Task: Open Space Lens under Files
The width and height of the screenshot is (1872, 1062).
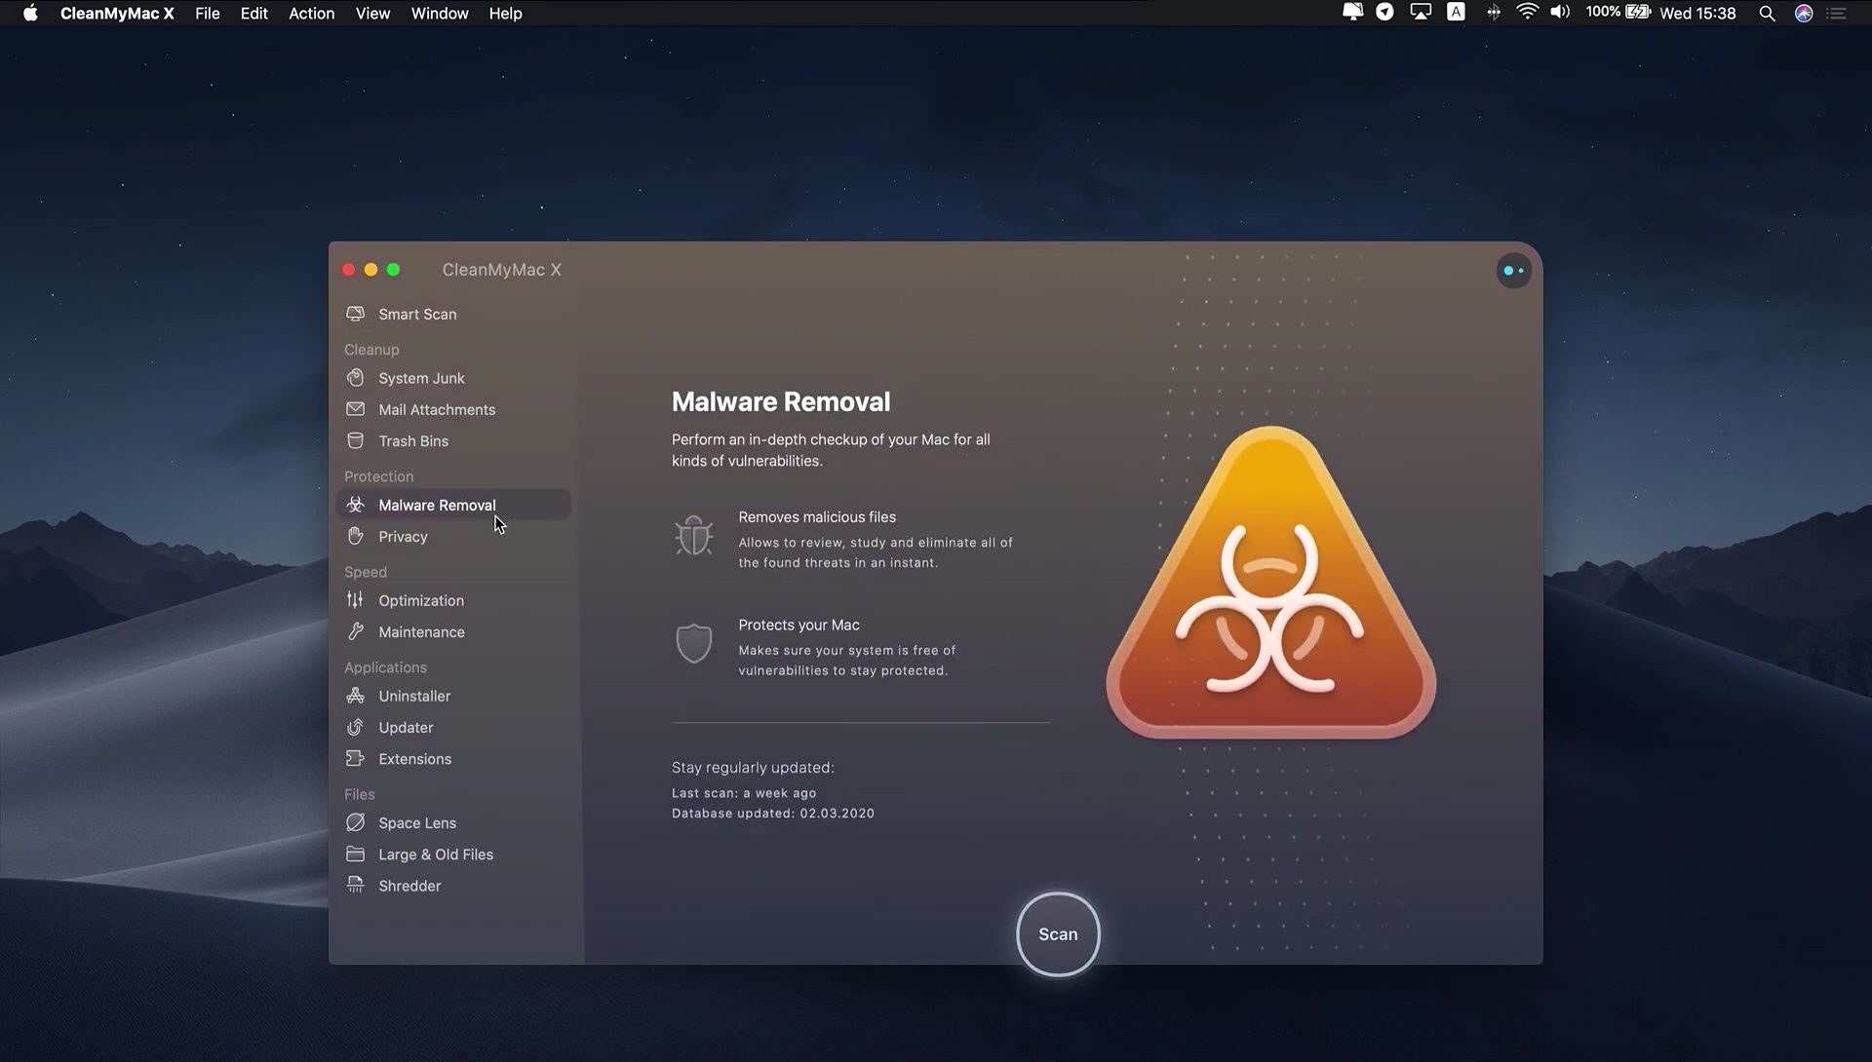Action: click(454, 822)
